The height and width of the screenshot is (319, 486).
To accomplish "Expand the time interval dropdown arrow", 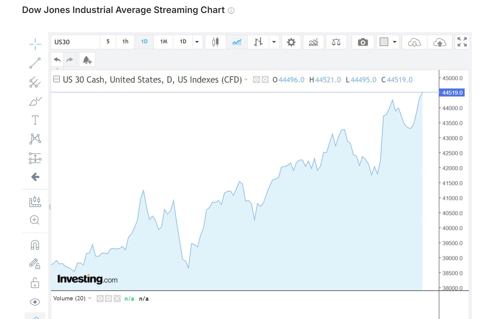I will point(197,42).
